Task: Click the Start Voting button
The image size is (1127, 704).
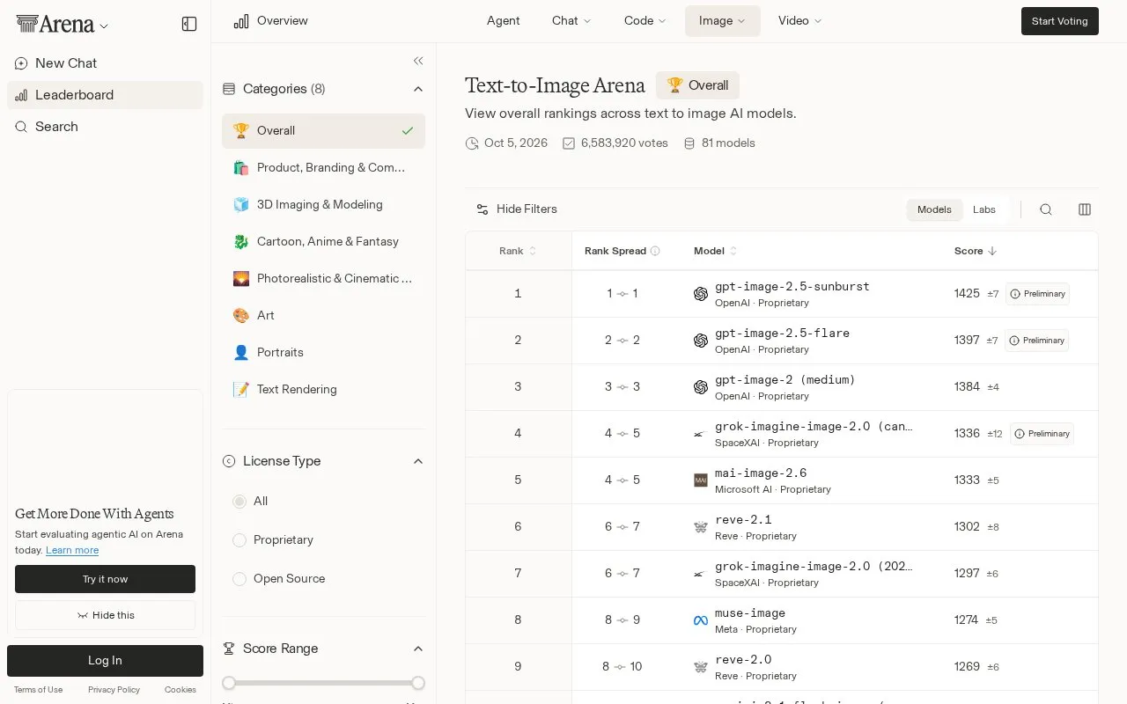Action: click(x=1060, y=21)
